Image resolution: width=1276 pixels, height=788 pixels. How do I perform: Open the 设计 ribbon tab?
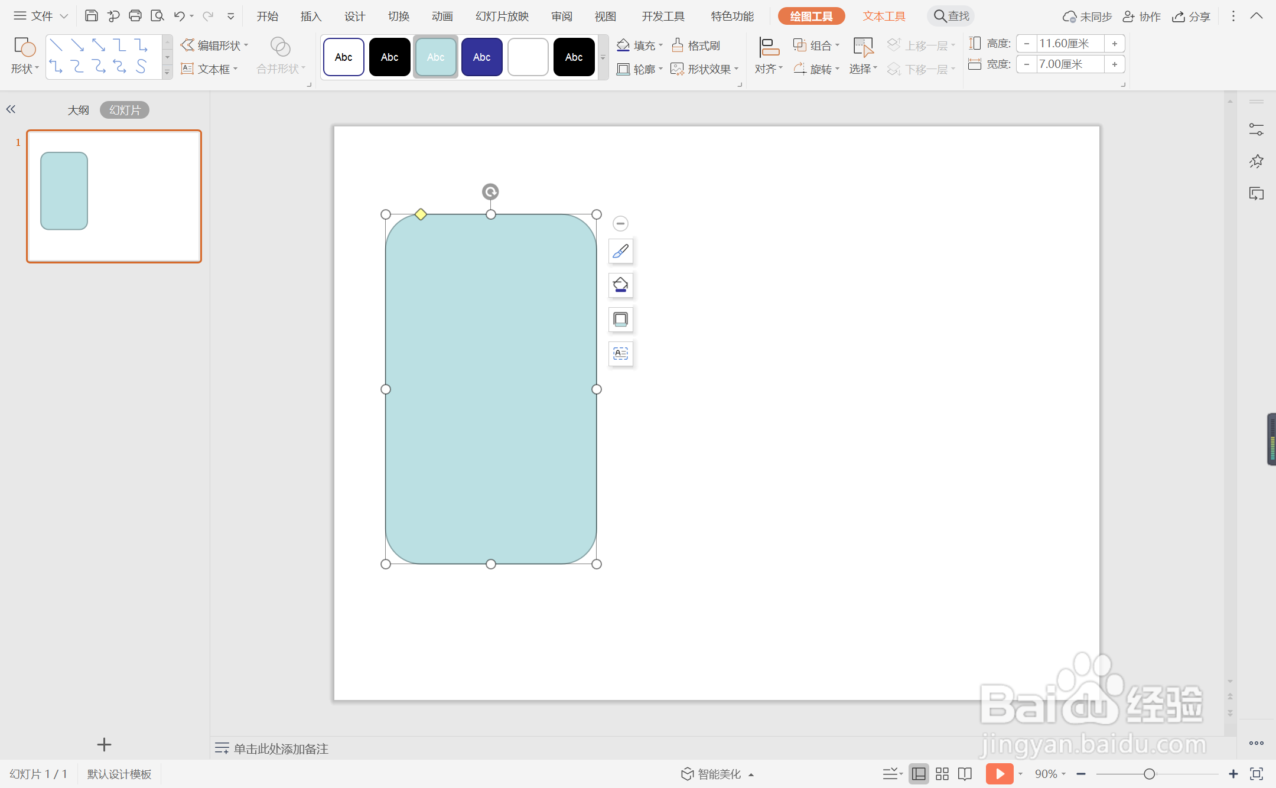click(x=354, y=16)
